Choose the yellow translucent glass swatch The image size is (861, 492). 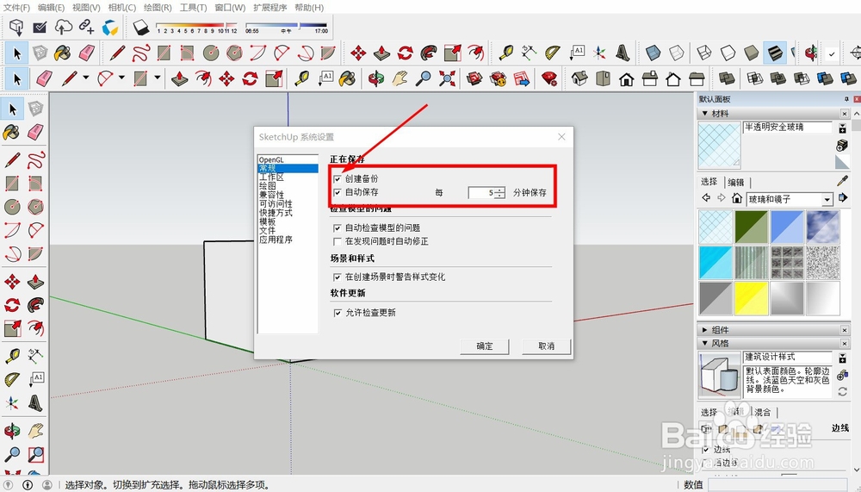(x=751, y=298)
